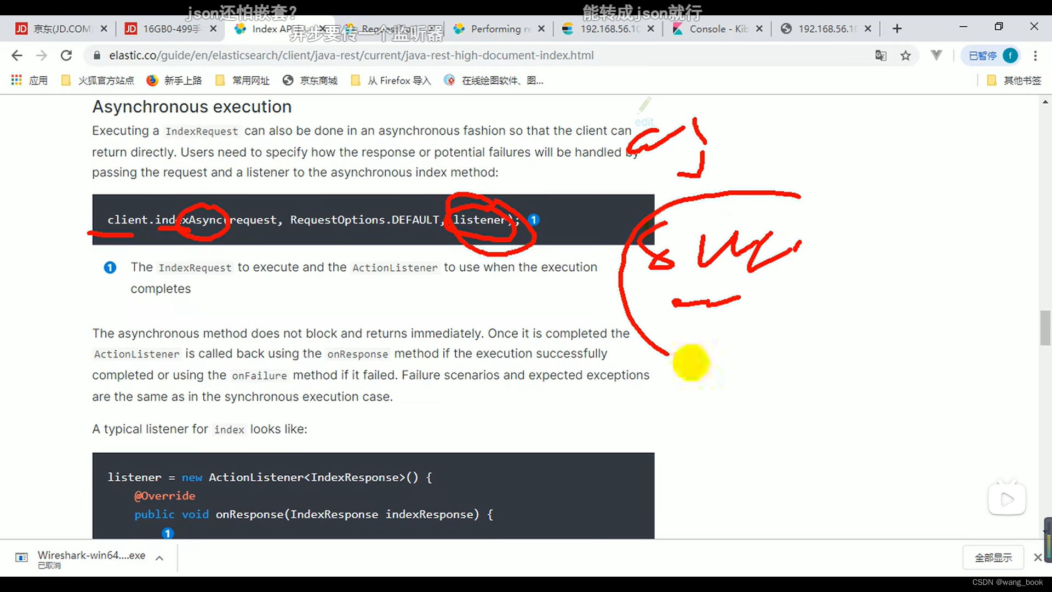
Task: Switch to the Console - Kibana tab
Action: (711, 29)
